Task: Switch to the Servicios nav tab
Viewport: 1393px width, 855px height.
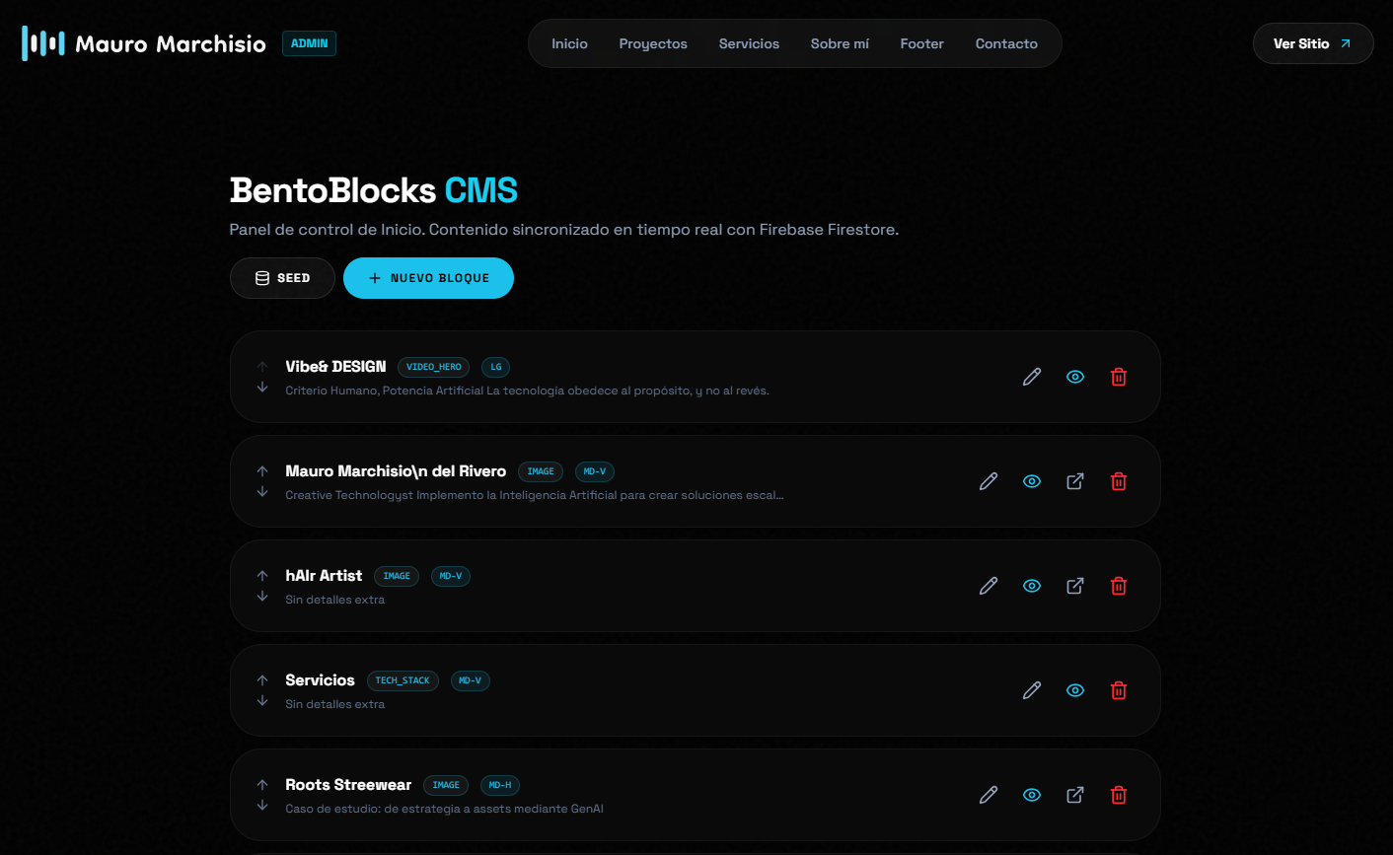Action: pyautogui.click(x=749, y=43)
